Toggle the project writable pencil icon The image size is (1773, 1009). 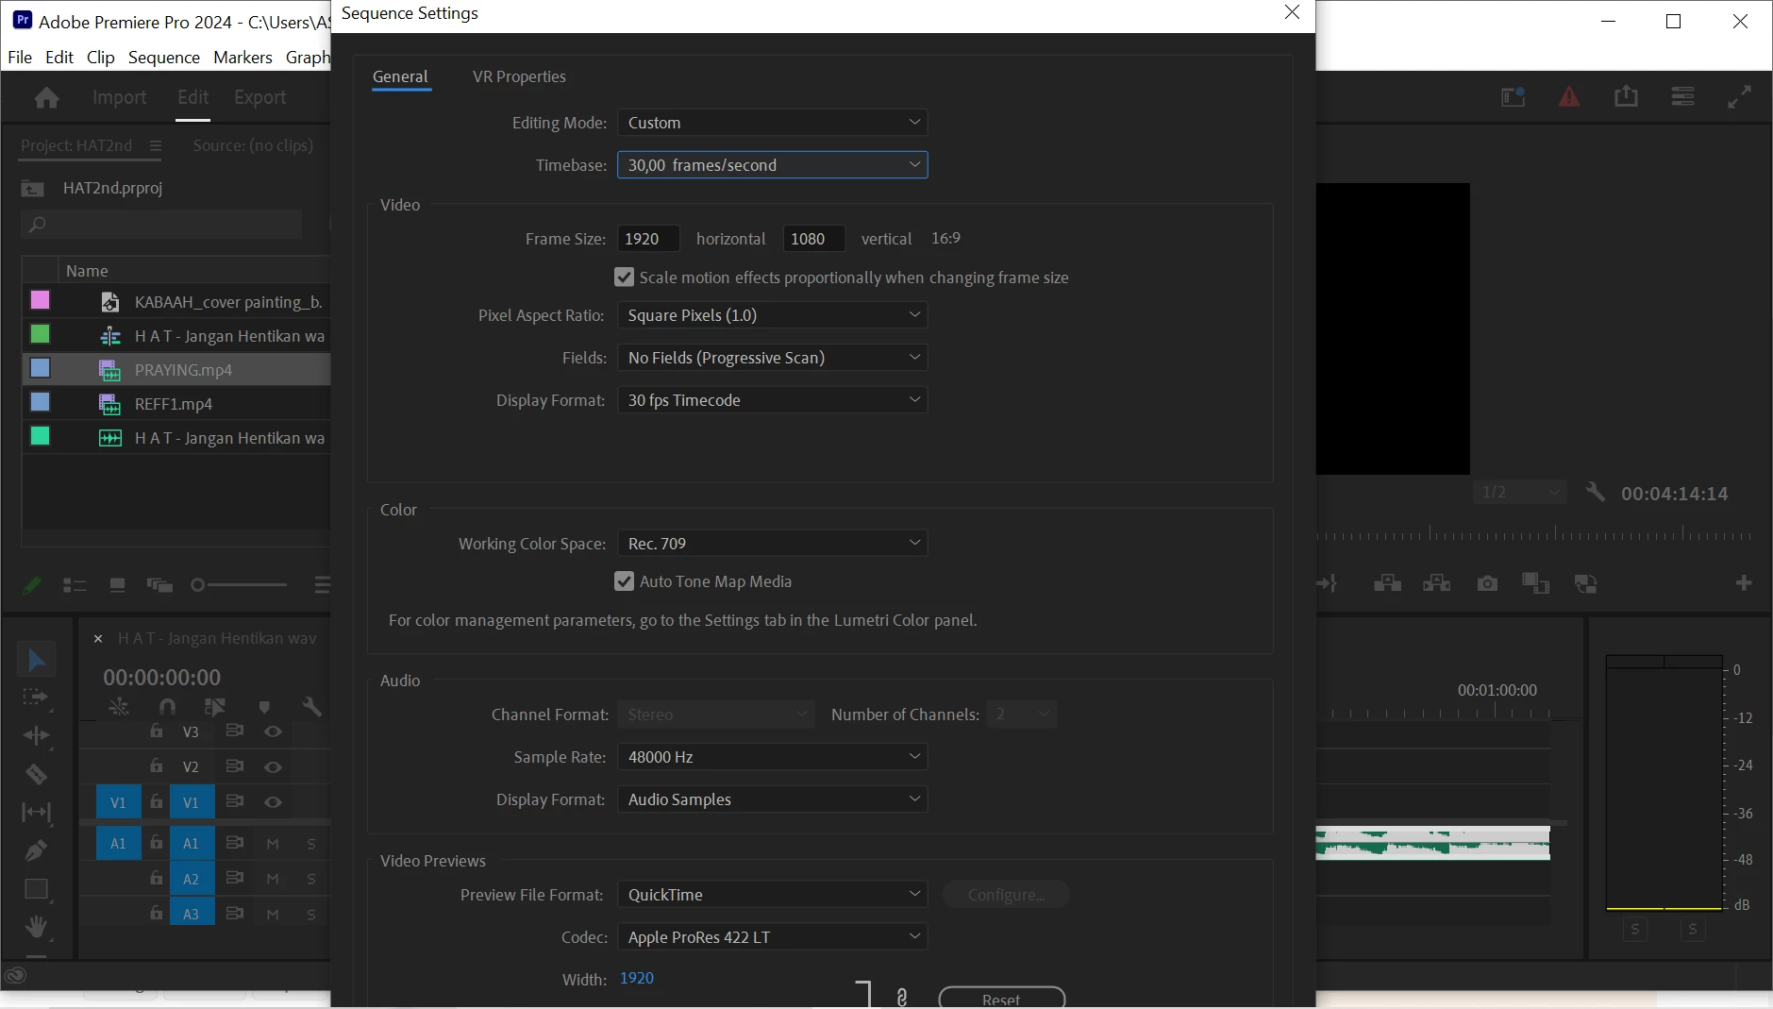point(31,585)
